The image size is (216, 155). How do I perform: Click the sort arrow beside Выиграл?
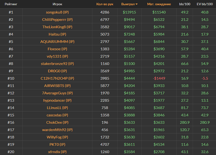pyautogui.click(x=137, y=4)
